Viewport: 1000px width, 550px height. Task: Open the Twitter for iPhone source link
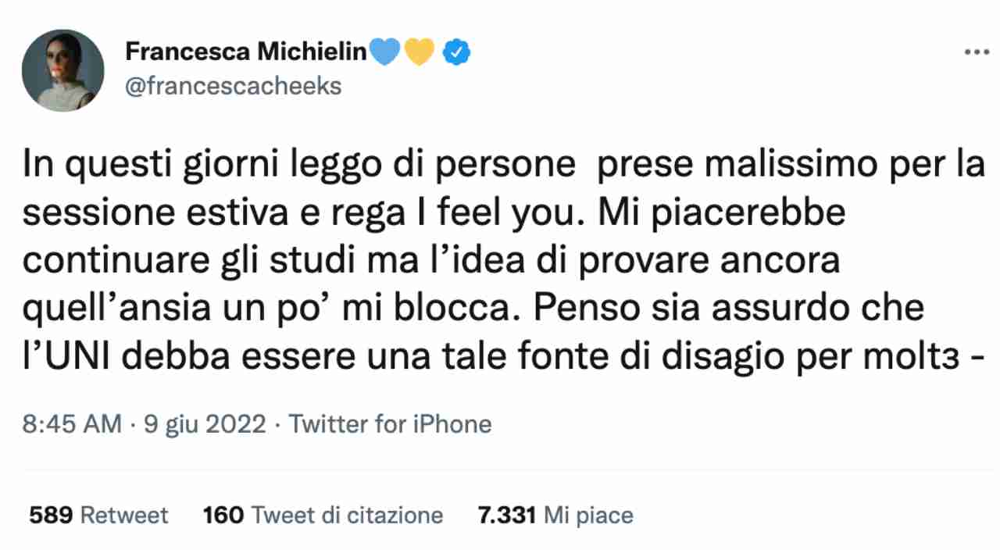click(x=391, y=424)
